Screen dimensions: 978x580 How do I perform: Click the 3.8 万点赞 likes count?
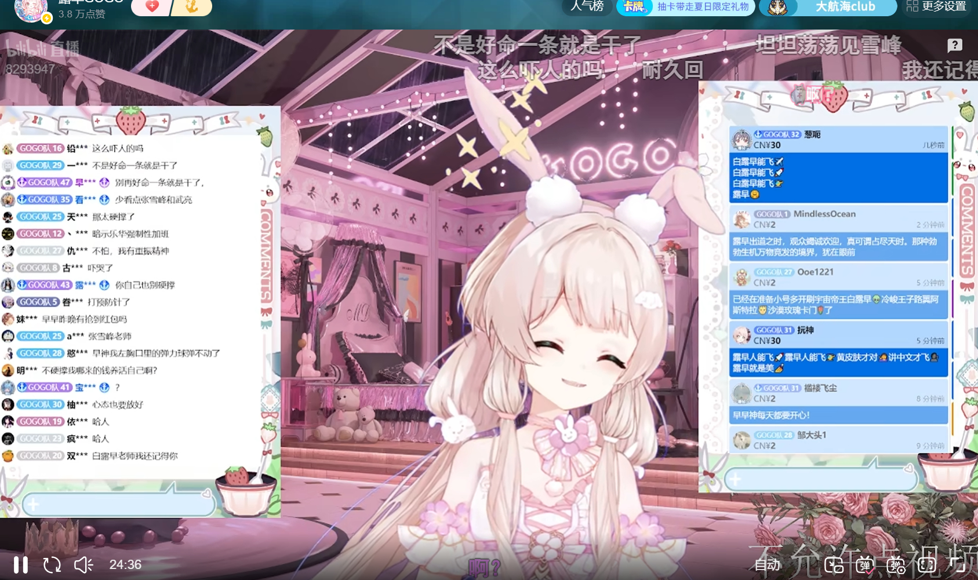(x=82, y=14)
